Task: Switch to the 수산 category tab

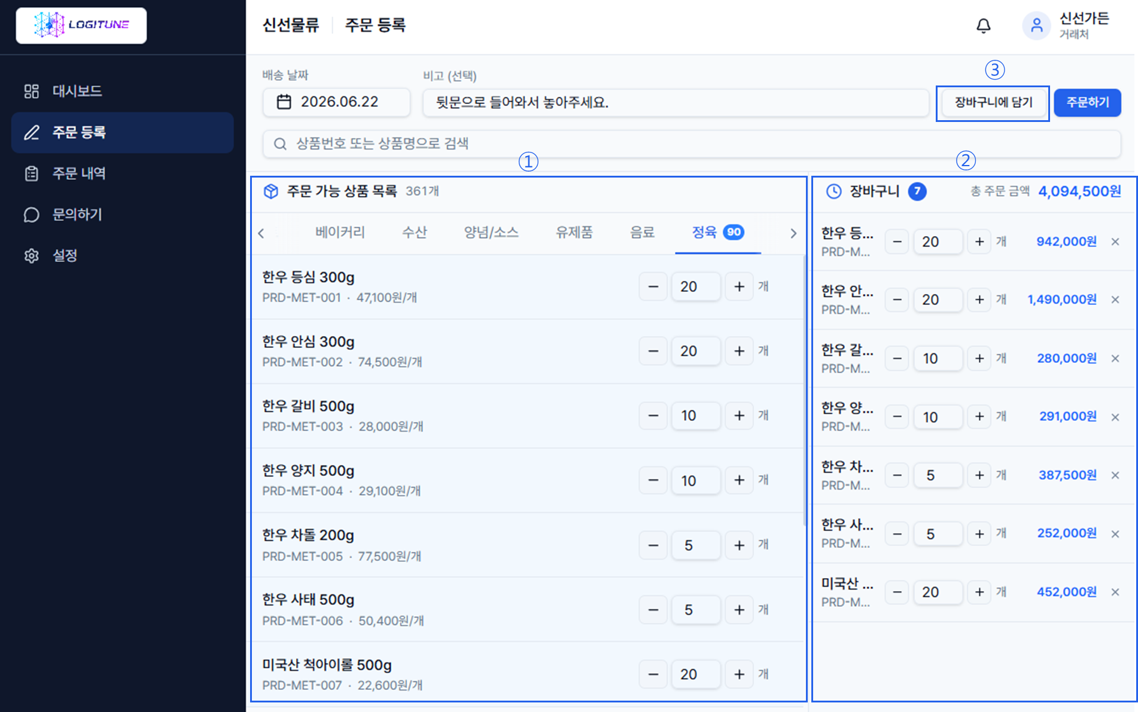Action: [414, 233]
